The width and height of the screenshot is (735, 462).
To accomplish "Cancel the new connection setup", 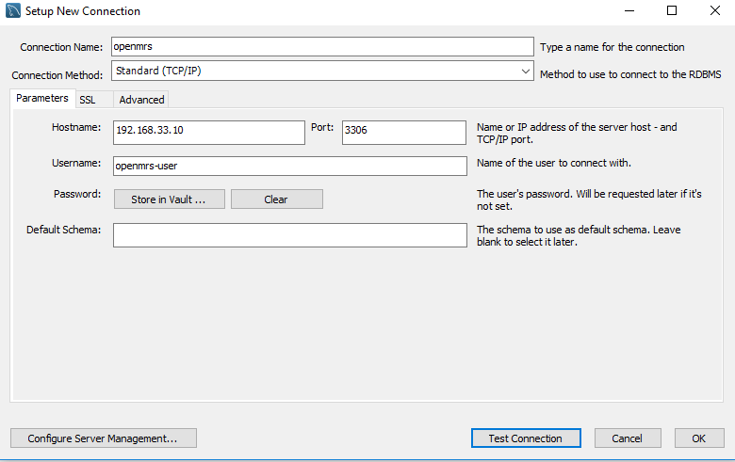I will click(627, 438).
